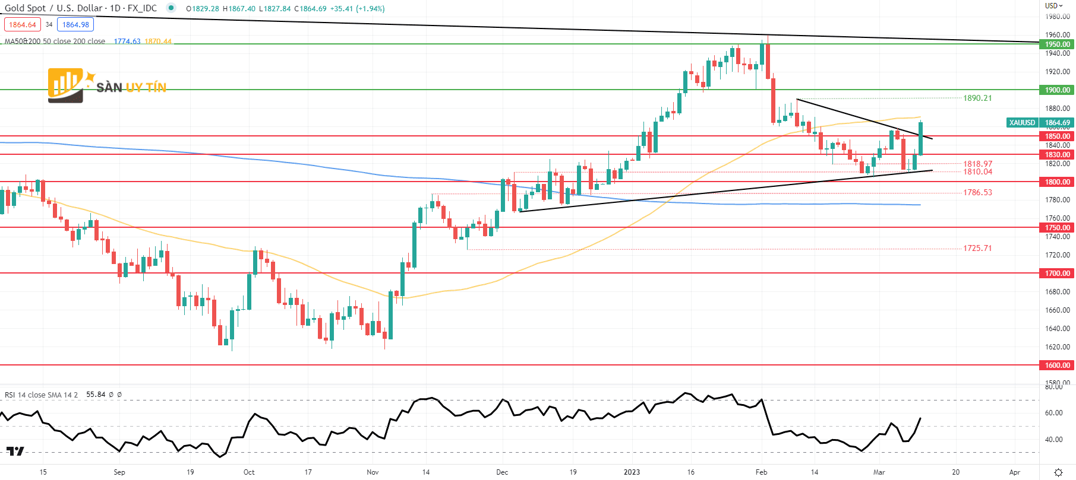The width and height of the screenshot is (1076, 480).
Task: Click the daily change +35.41 (+1.94%)
Action: pos(358,9)
